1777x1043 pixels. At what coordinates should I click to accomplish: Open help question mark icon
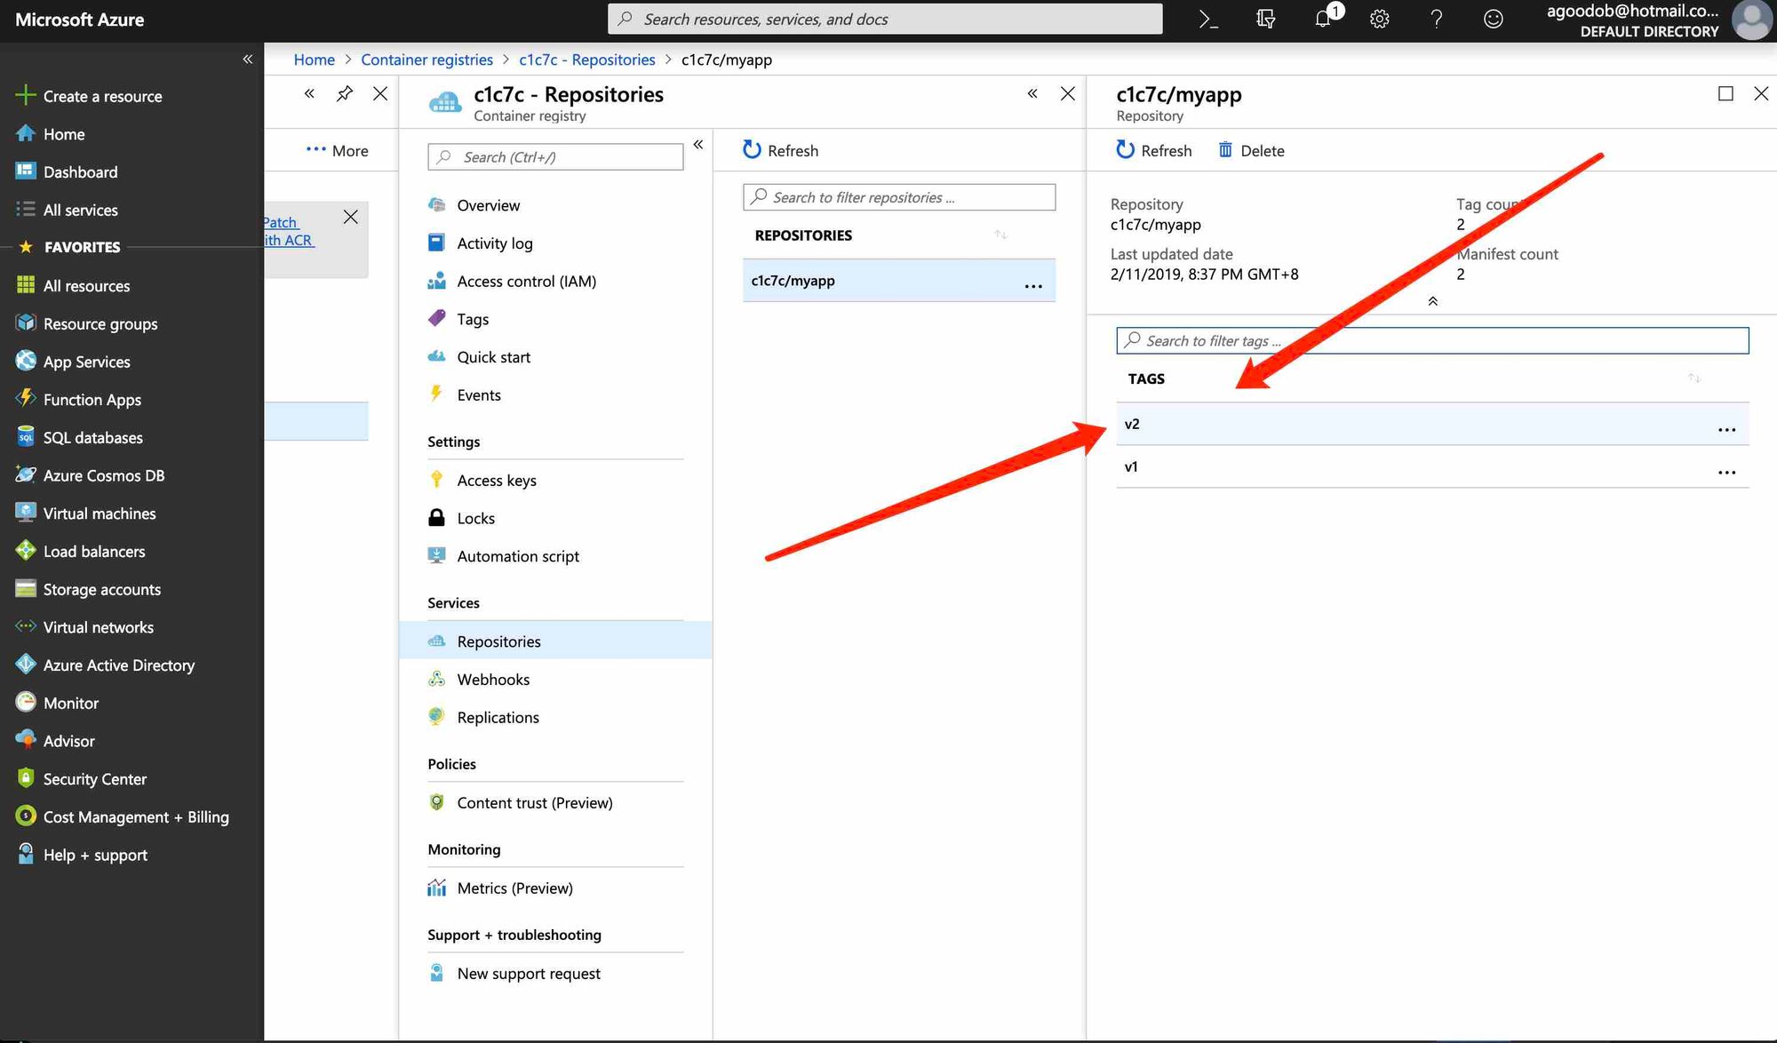point(1436,19)
